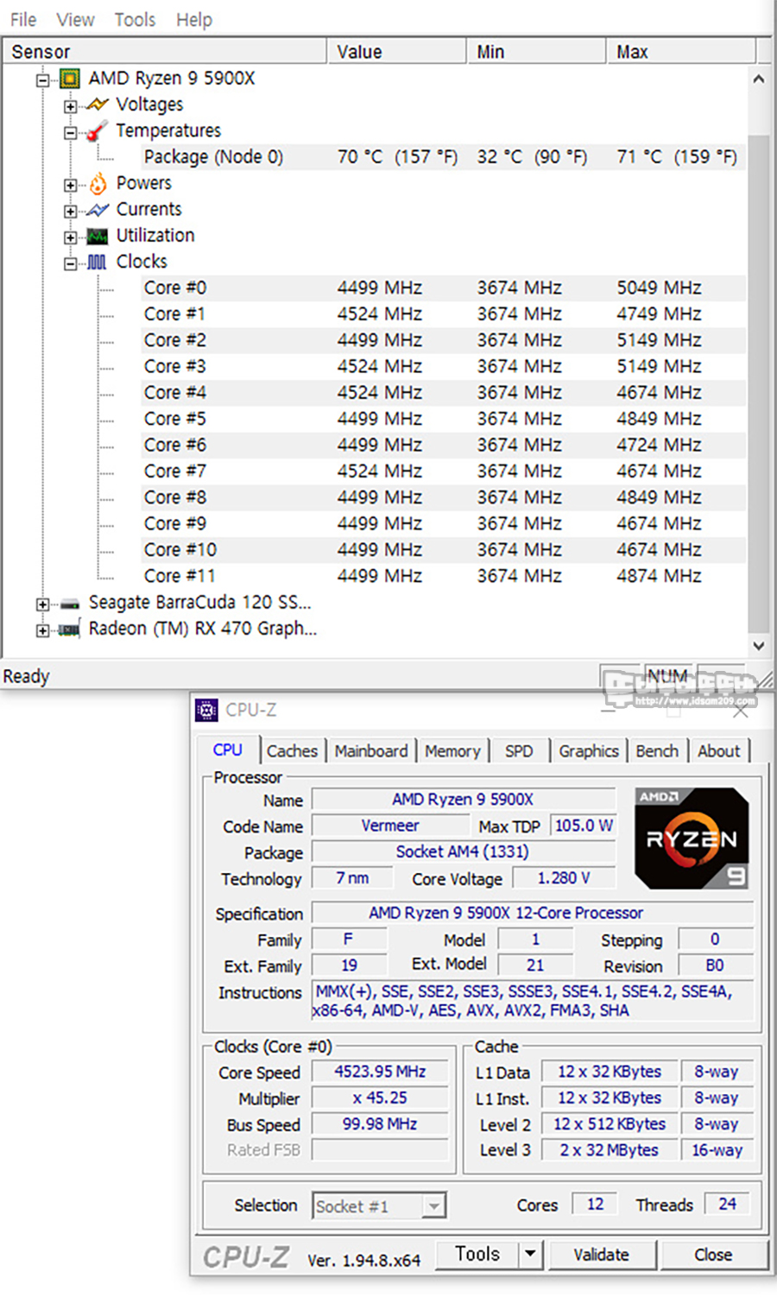Collapse the Clocks node
The height and width of the screenshot is (1297, 777).
pos(70,263)
